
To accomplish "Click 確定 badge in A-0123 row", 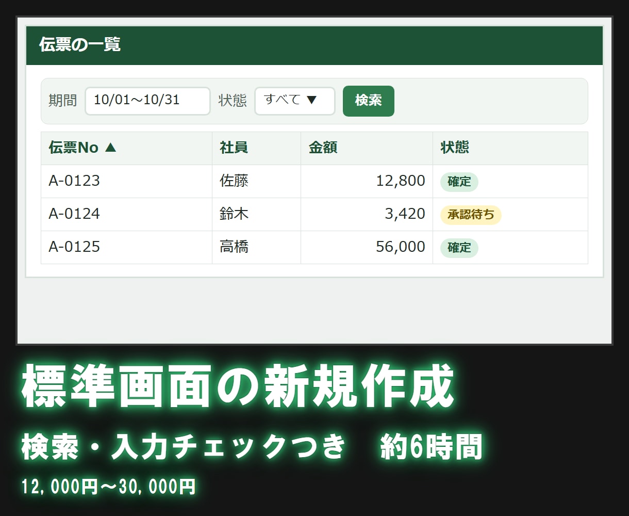I will [x=459, y=182].
